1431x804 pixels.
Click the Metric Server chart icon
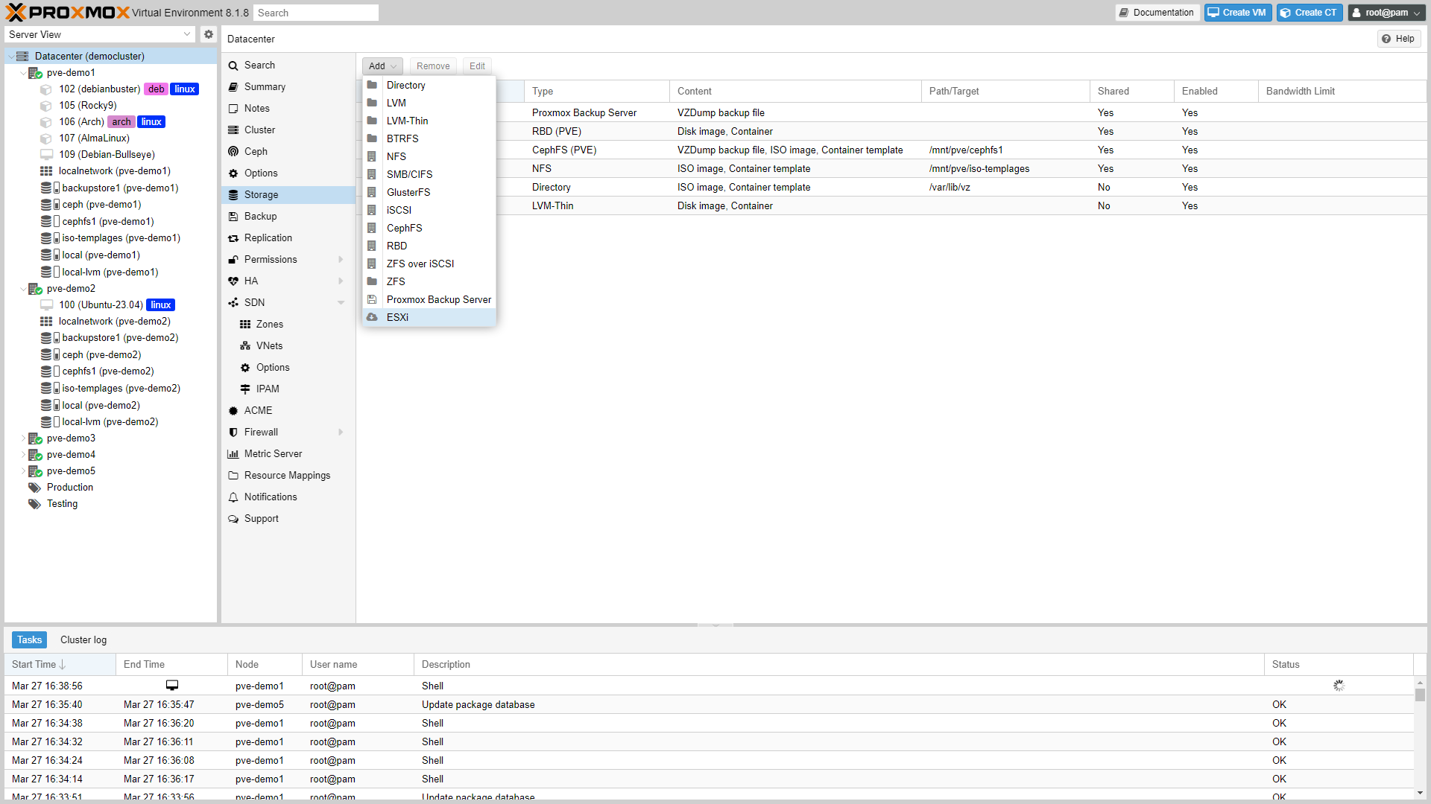click(x=233, y=453)
